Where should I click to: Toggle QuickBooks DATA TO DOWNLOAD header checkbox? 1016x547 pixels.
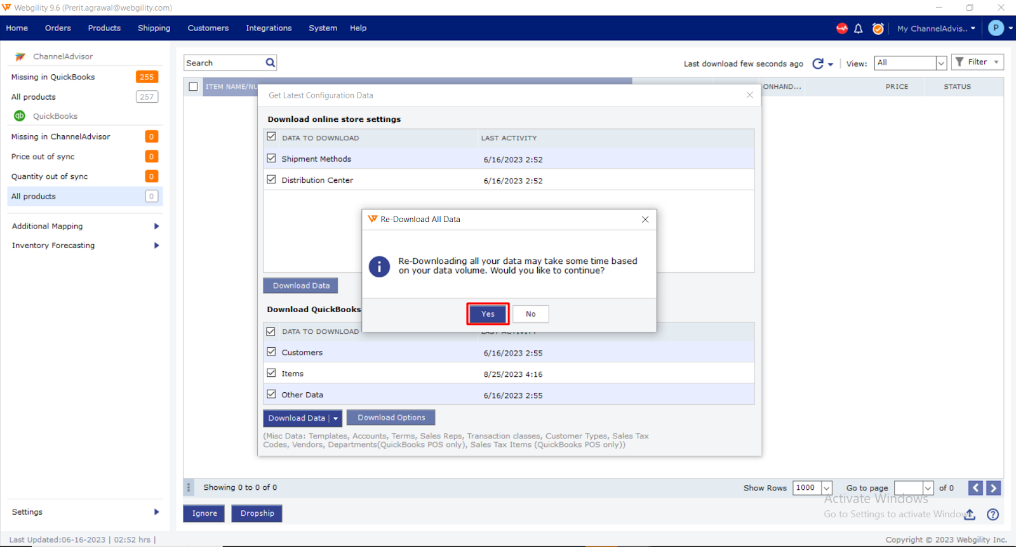tap(271, 331)
